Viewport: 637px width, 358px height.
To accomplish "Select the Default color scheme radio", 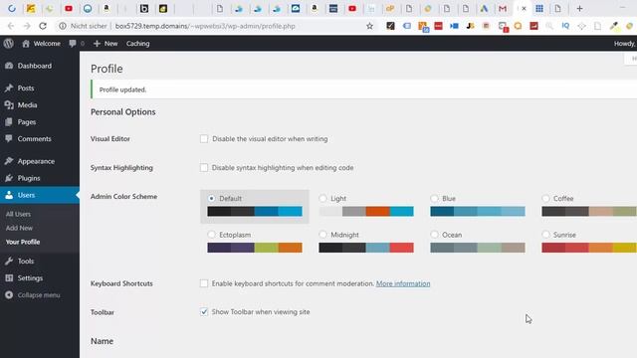I will (x=211, y=199).
